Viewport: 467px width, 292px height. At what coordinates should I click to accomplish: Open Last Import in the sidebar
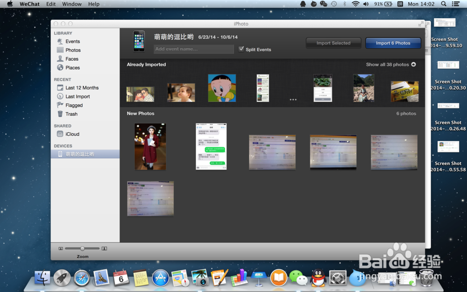[78, 97]
